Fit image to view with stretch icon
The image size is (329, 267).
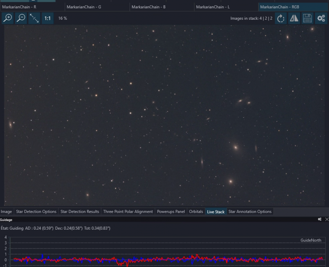(x=34, y=18)
